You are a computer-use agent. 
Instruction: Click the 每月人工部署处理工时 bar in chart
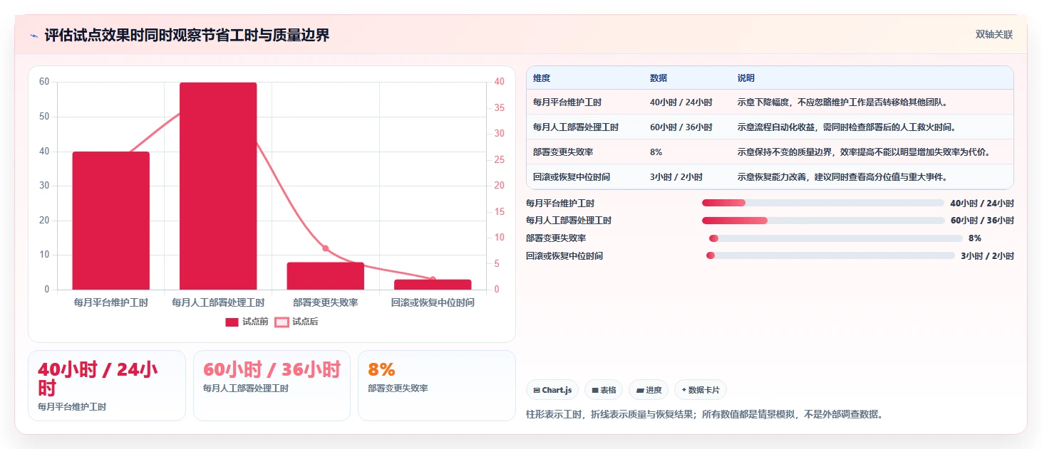218,186
